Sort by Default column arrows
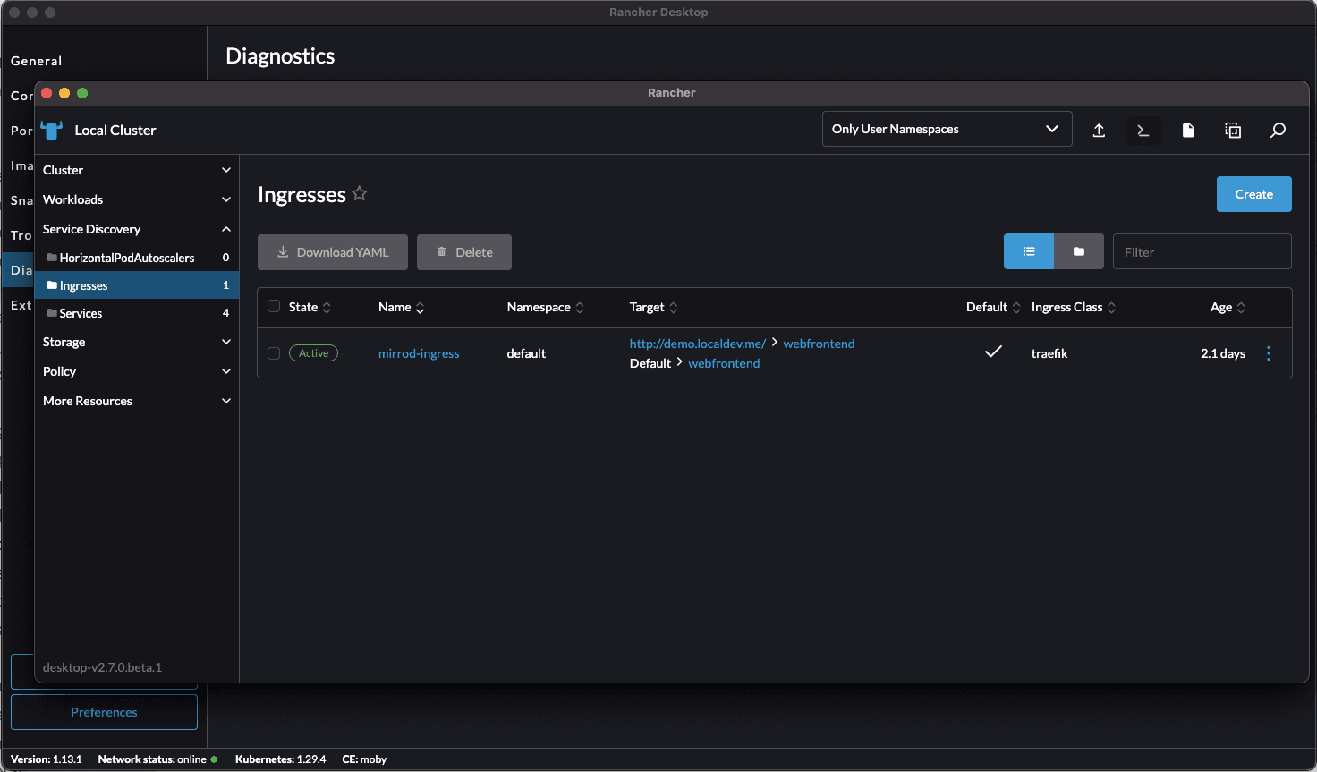This screenshot has height=772, width=1317. 1016,308
